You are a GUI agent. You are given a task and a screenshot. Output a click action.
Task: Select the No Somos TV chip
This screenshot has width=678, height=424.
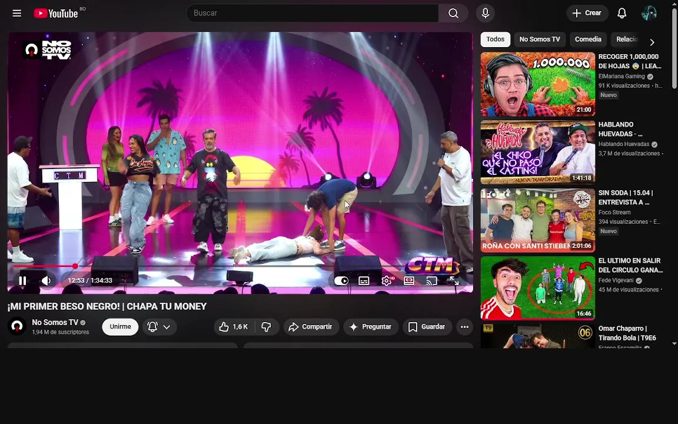pyautogui.click(x=539, y=39)
